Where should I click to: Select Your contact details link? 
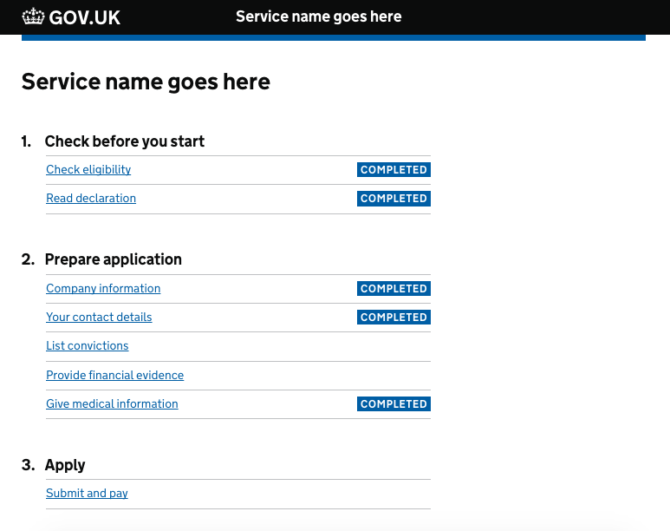(x=99, y=318)
